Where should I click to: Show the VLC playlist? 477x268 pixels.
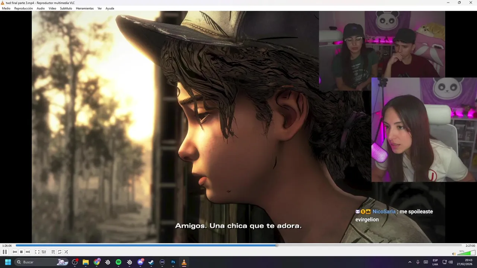(x=53, y=252)
